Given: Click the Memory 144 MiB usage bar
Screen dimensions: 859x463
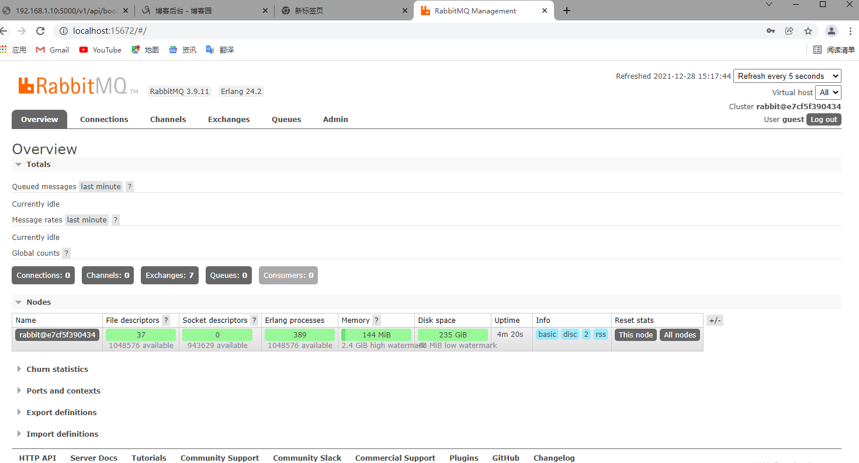Looking at the screenshot, I should click(x=376, y=335).
